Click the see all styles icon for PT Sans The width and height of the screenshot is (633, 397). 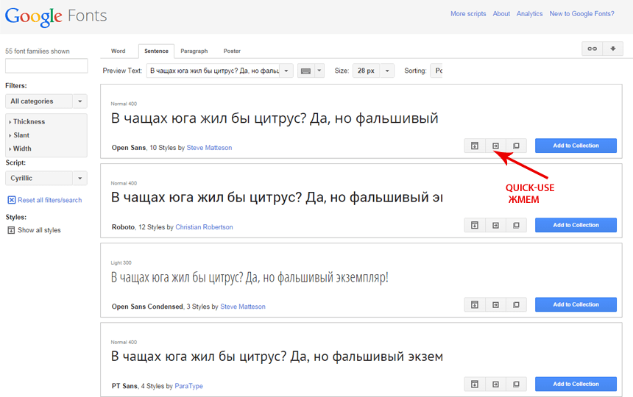[x=475, y=384]
